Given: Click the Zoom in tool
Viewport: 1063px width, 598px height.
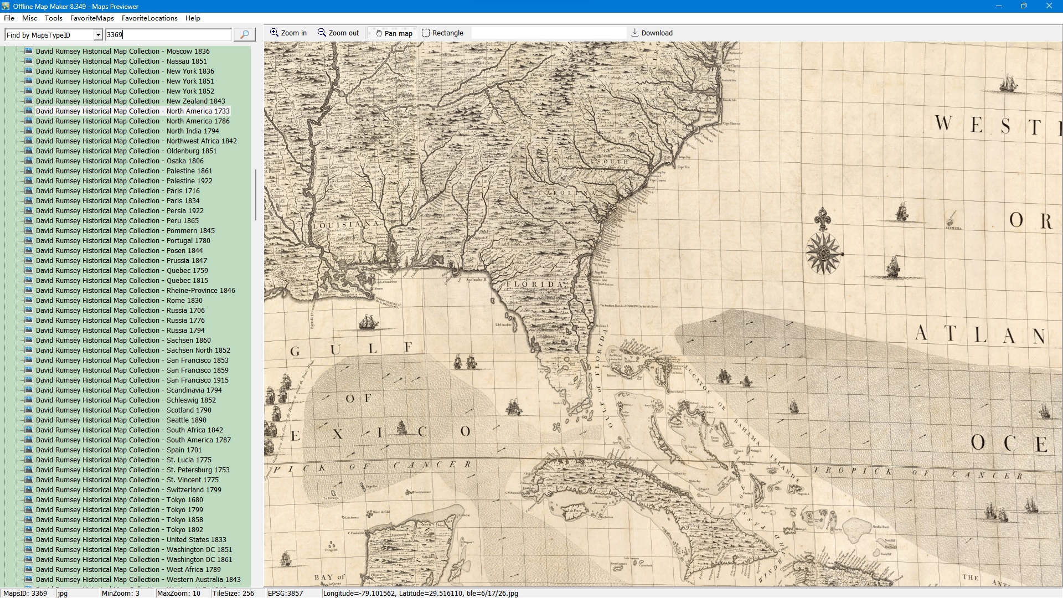Looking at the screenshot, I should pos(288,33).
